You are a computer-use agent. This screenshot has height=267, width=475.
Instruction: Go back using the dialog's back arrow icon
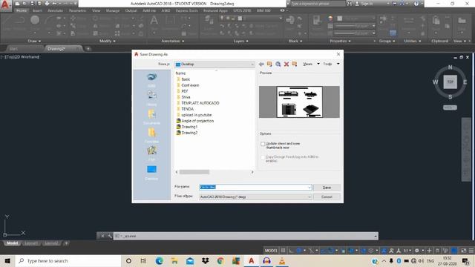(x=261, y=65)
